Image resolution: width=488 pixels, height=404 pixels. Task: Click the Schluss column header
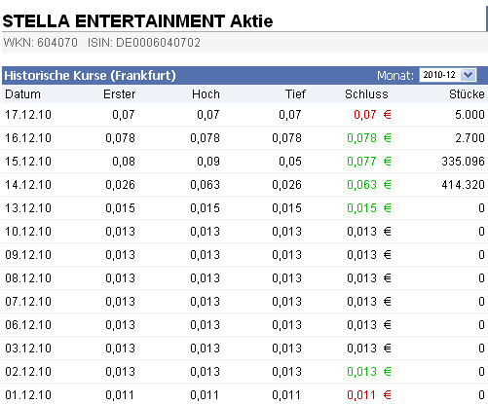tap(366, 94)
